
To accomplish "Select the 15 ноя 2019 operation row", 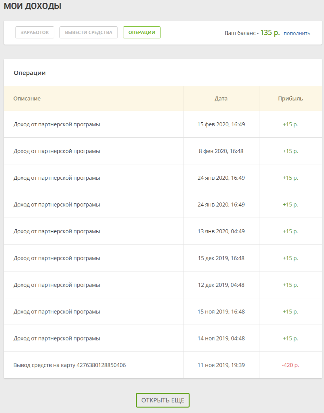I will click(x=57, y=312).
